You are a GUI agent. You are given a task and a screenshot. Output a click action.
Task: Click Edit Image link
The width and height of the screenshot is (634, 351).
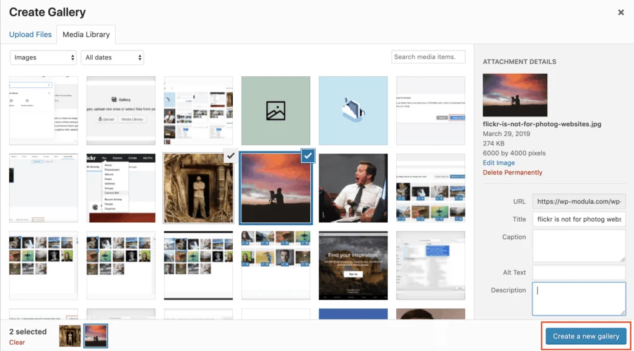tap(498, 163)
